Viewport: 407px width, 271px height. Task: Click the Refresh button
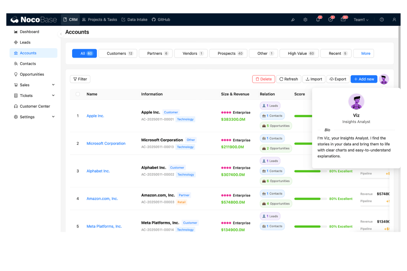(x=289, y=79)
